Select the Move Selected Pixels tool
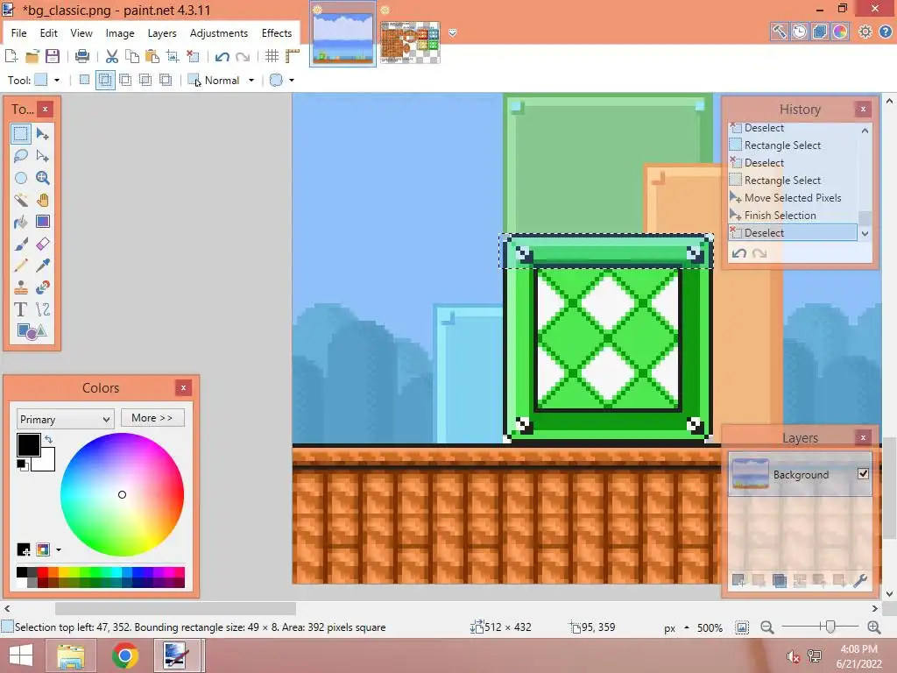 [42, 134]
